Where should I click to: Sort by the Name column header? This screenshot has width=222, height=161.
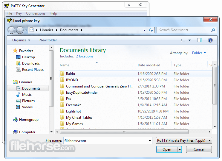(97, 65)
